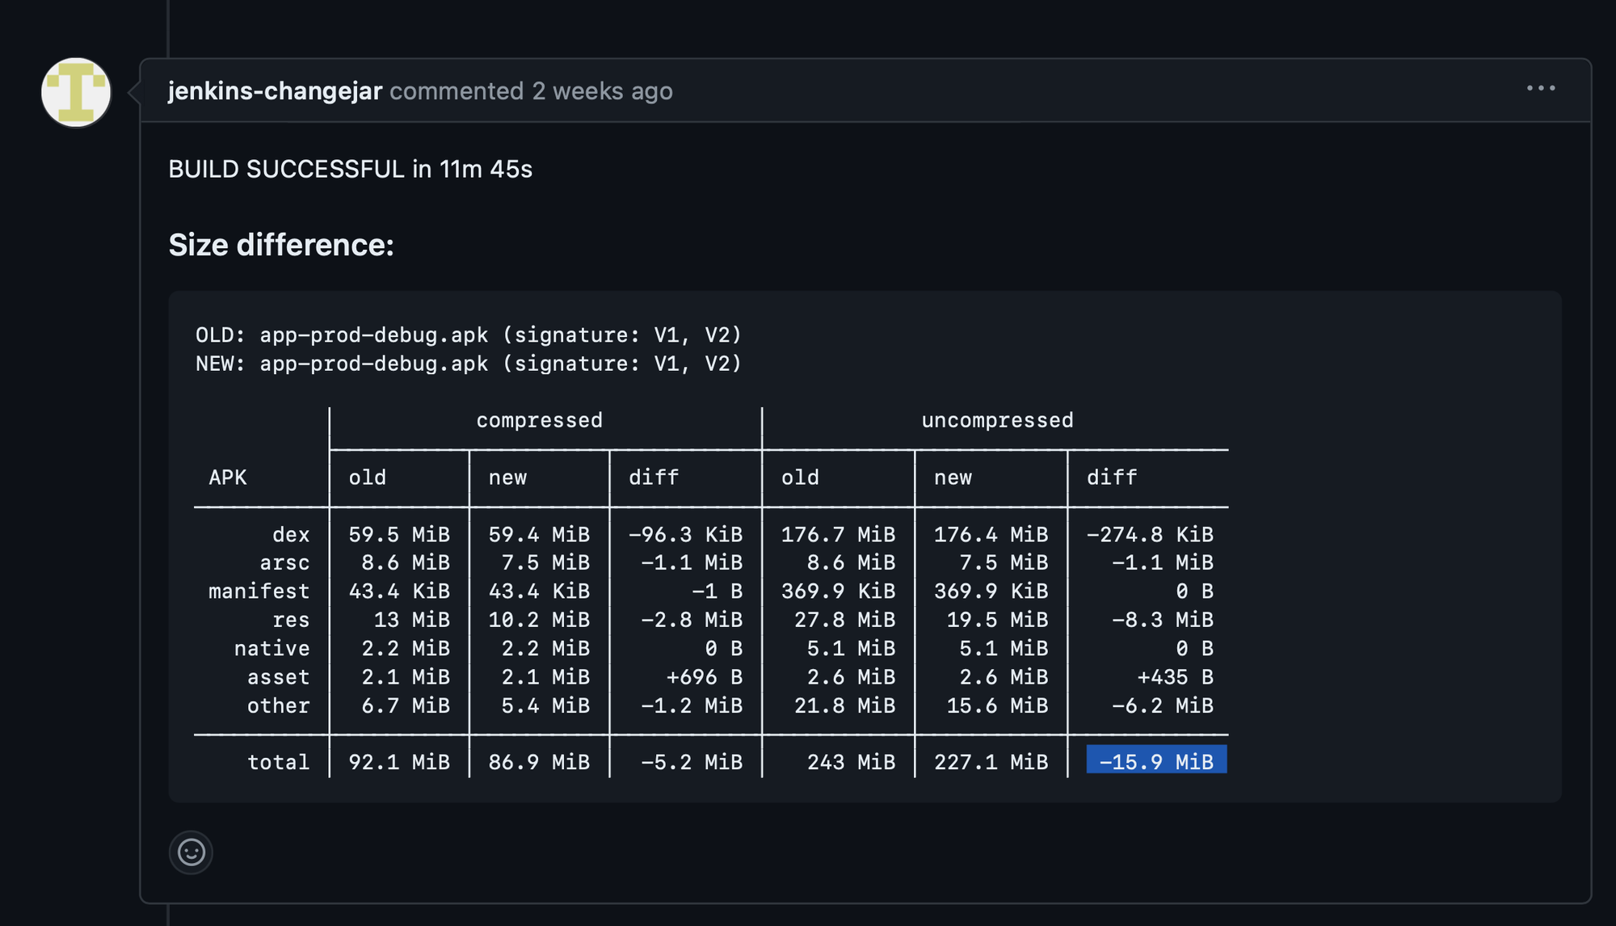Click the 'new' header under compressed
Image resolution: width=1616 pixels, height=926 pixels.
point(507,478)
